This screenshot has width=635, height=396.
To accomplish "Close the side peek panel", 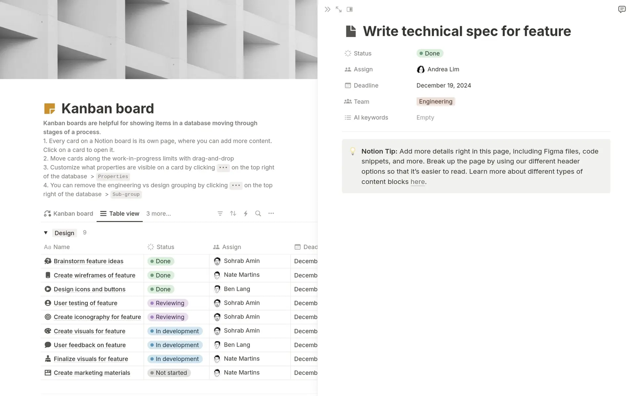I will 327,9.
